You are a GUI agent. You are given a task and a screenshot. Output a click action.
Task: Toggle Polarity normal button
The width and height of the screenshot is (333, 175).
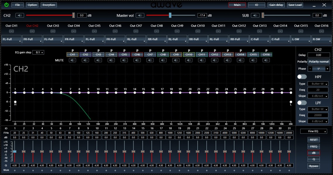[x=319, y=62]
